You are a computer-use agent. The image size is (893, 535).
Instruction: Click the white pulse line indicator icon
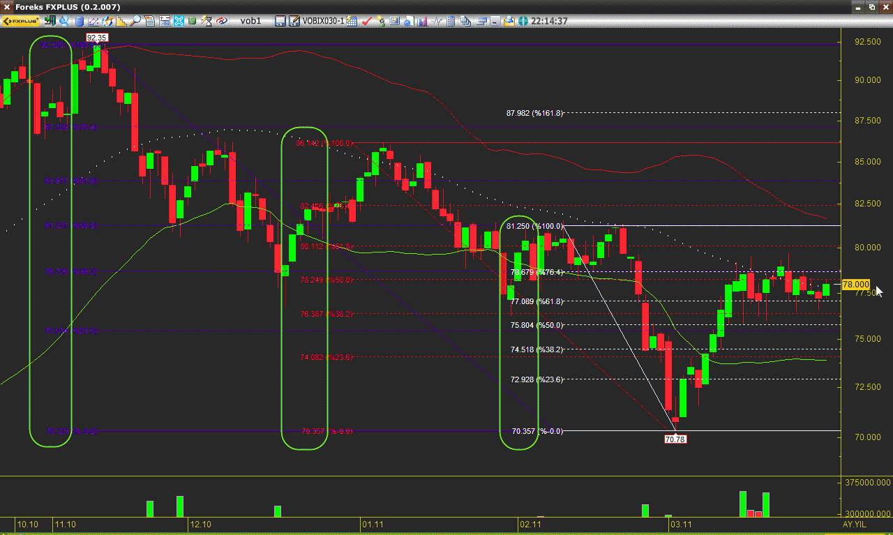[436, 21]
